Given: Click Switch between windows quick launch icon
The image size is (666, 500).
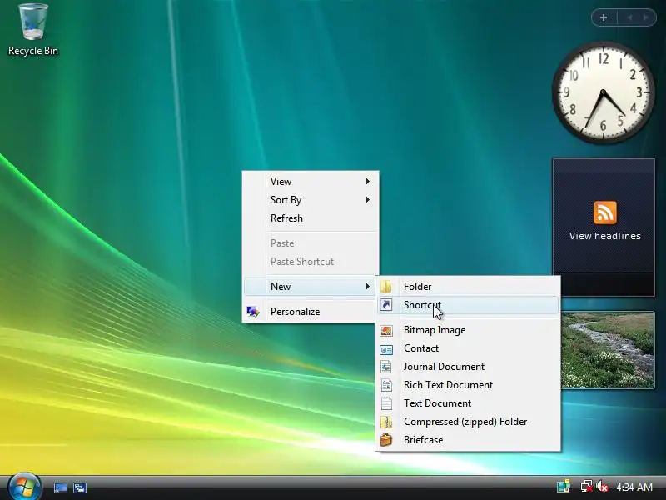Looking at the screenshot, I should tap(80, 487).
